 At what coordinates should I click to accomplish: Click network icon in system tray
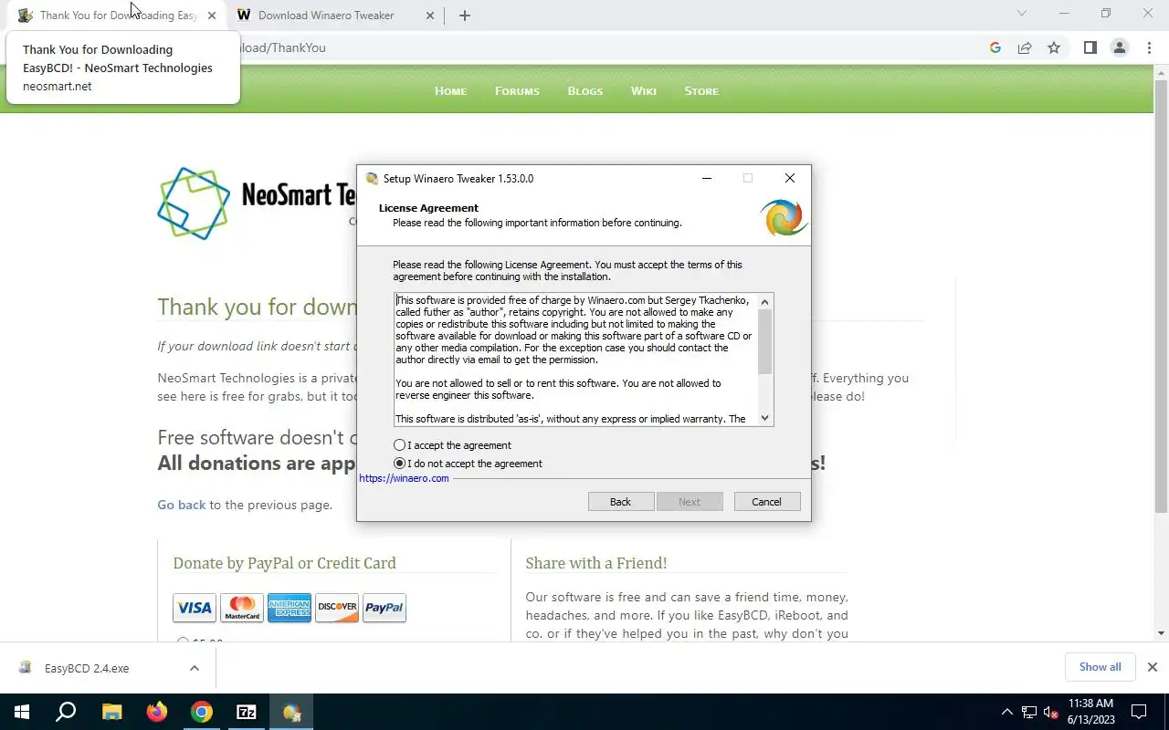tap(1029, 712)
